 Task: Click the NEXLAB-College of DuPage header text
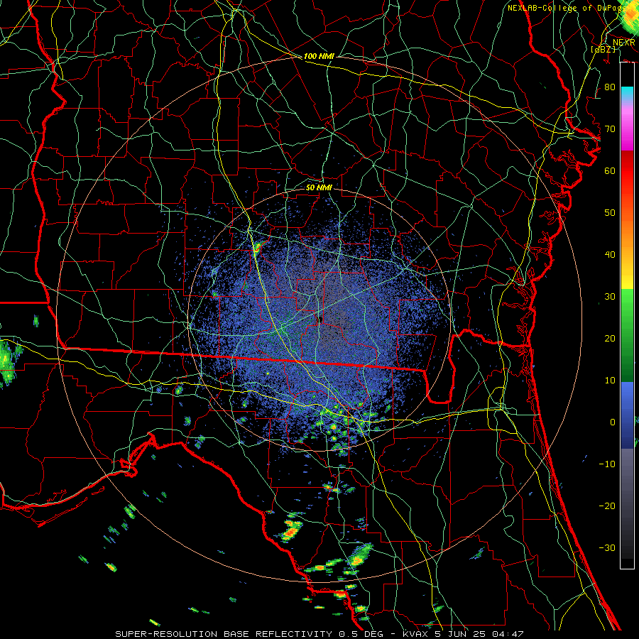click(569, 8)
